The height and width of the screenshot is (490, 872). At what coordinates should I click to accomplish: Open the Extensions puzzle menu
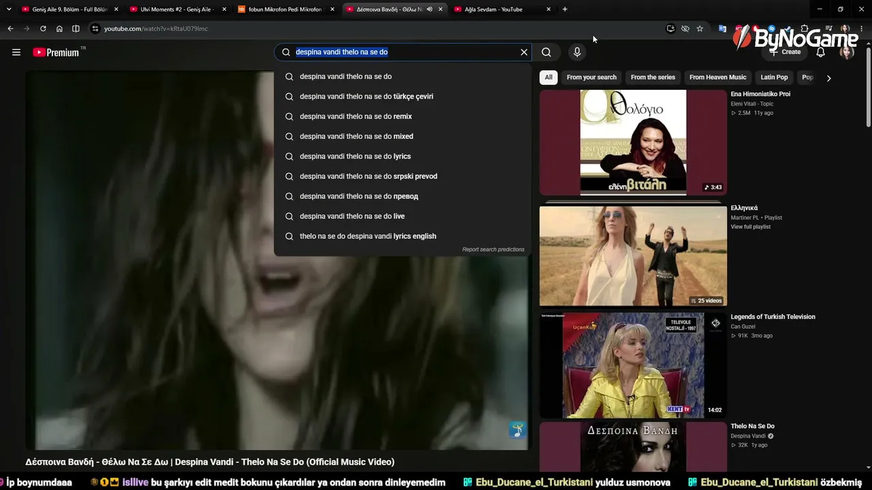tap(805, 29)
